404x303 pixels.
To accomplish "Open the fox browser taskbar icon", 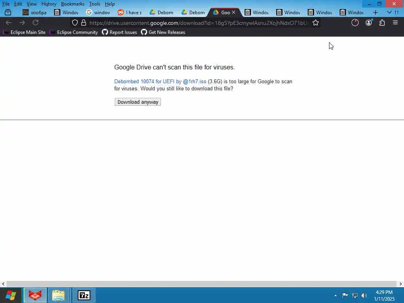I will [x=35, y=295].
